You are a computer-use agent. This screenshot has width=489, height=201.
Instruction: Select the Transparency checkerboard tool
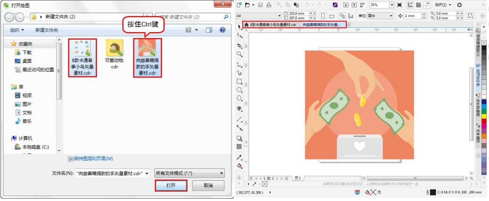(239, 146)
